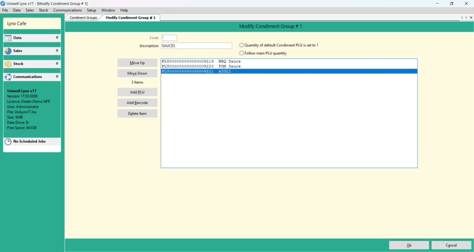Select the BBQ Sauce list entry

[x=289, y=62]
